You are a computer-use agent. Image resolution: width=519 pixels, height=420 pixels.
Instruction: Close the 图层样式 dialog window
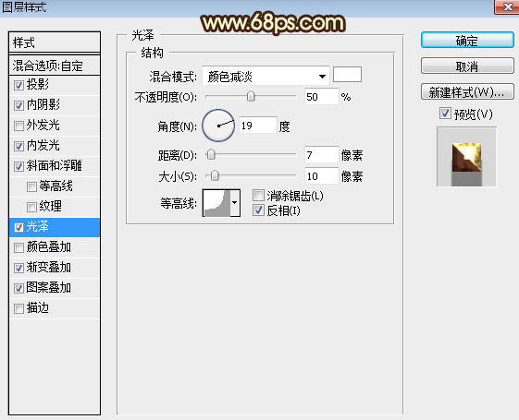[x=507, y=6]
